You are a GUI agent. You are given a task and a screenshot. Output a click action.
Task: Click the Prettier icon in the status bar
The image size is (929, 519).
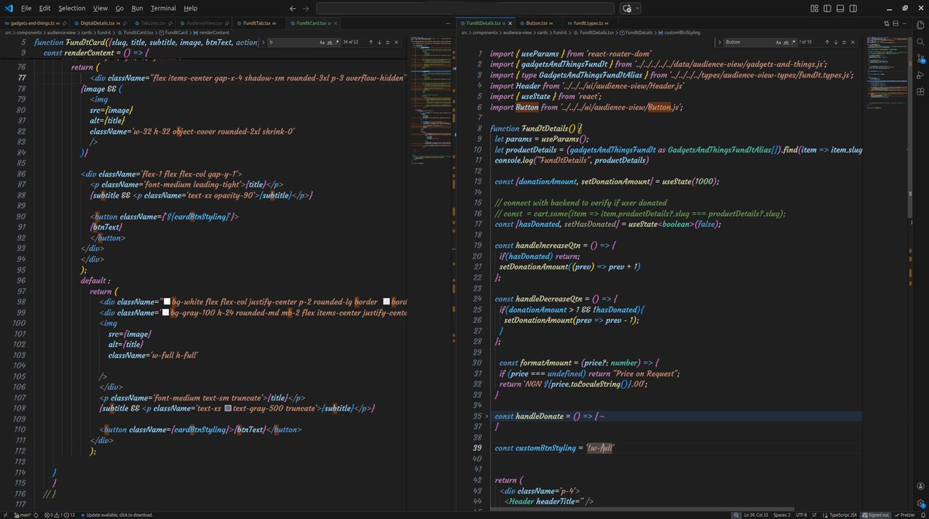pyautogui.click(x=907, y=514)
